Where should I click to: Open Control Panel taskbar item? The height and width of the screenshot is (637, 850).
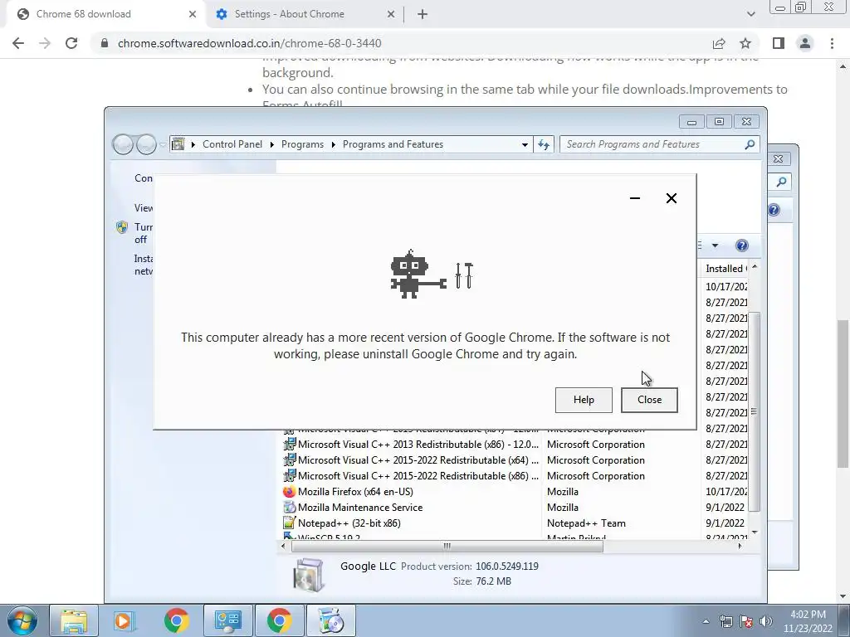coord(227,620)
